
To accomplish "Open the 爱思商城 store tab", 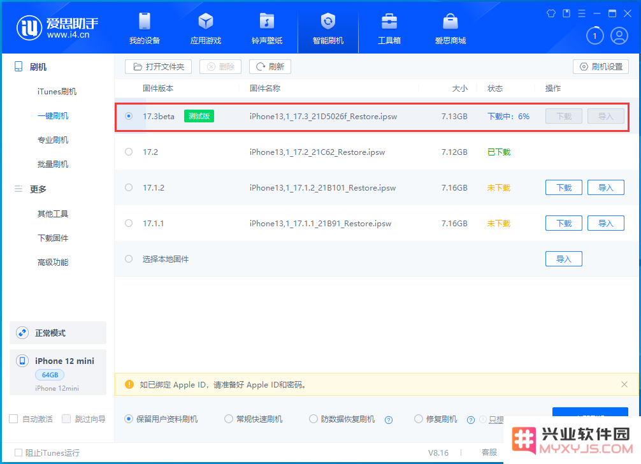I will (450, 29).
